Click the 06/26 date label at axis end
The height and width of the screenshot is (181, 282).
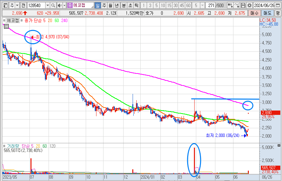(x=267, y=177)
